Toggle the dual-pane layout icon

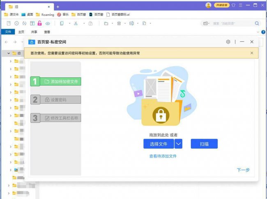(x=32, y=23)
